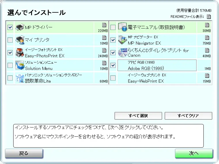Click the READMEファイル表示 label
The height and width of the screenshot is (164, 219).
187,17
